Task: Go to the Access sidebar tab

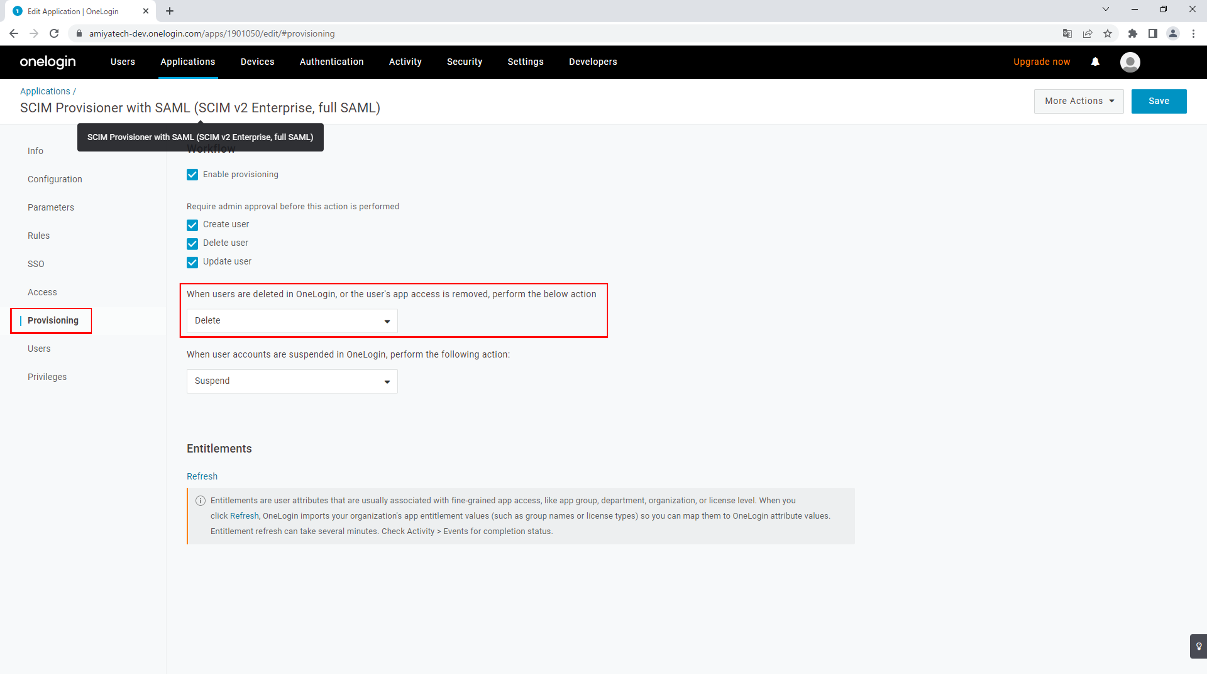Action: (x=42, y=292)
